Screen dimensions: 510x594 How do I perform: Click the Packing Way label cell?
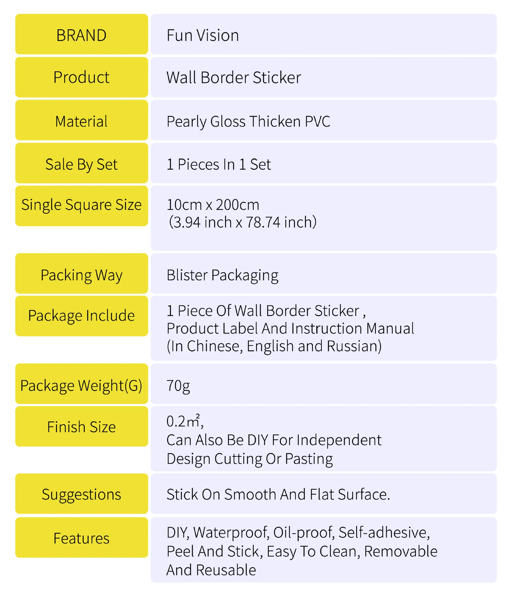click(82, 273)
